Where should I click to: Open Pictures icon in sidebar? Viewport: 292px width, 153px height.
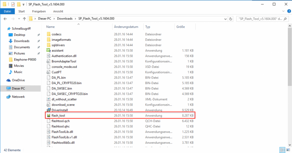click(x=11, y=53)
